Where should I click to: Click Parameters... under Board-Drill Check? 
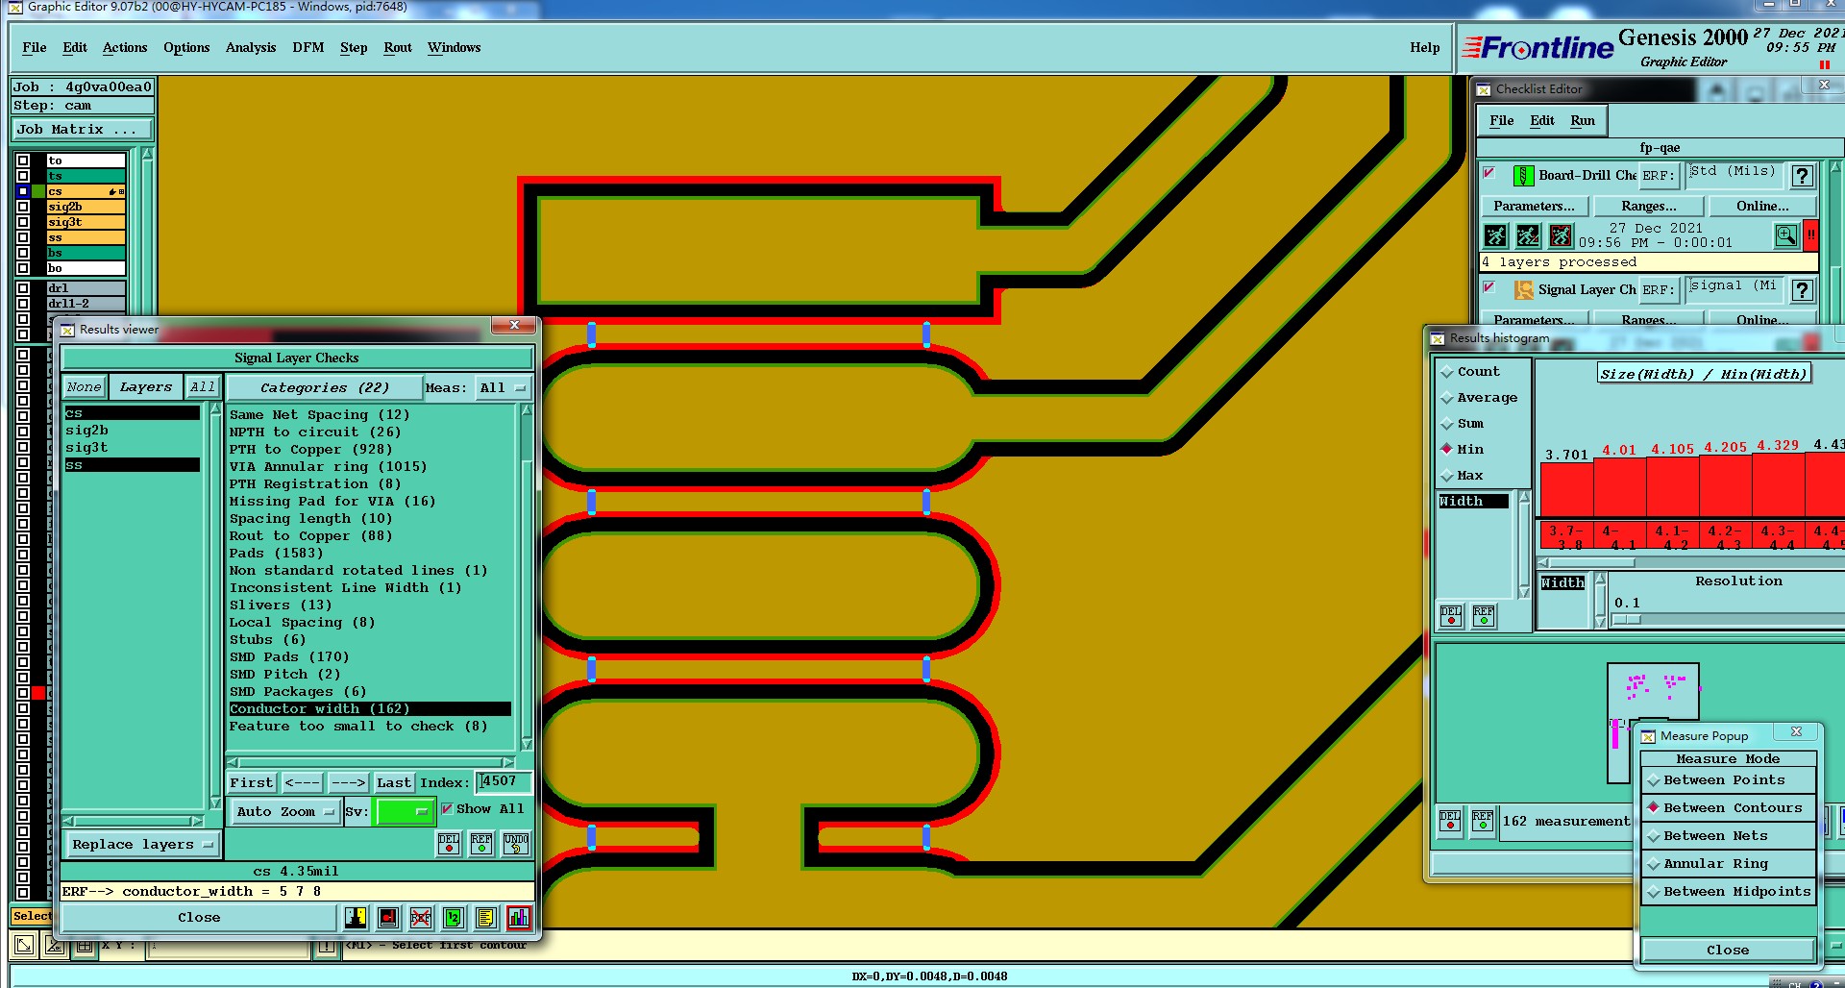tap(1534, 206)
